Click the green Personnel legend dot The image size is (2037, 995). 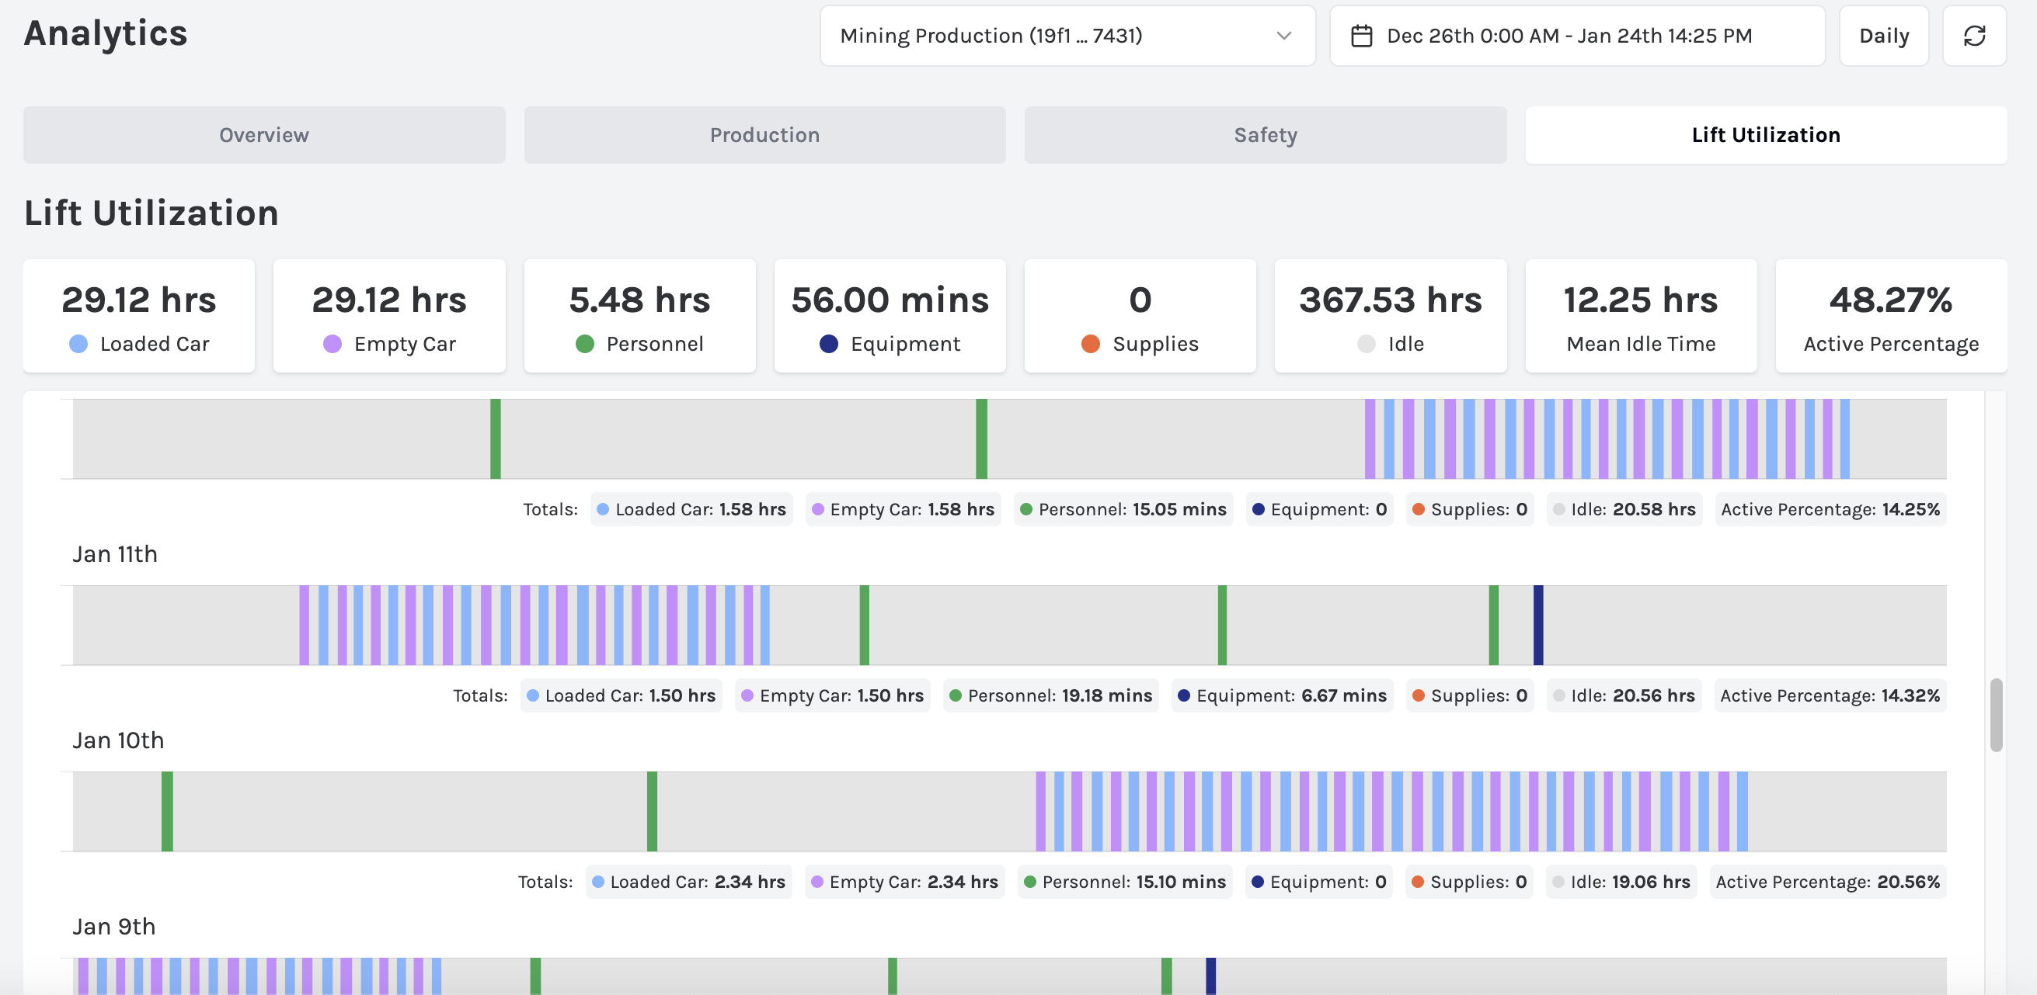click(584, 344)
